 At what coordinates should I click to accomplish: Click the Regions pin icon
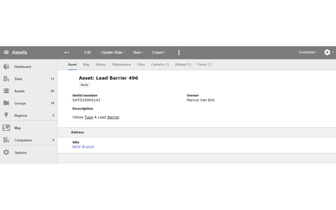pos(6,115)
